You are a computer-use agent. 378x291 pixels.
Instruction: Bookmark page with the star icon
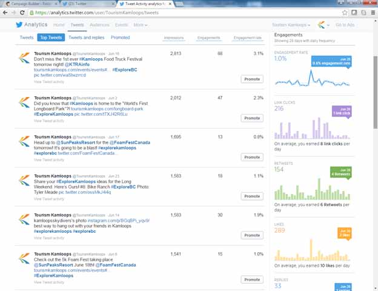[345, 13]
